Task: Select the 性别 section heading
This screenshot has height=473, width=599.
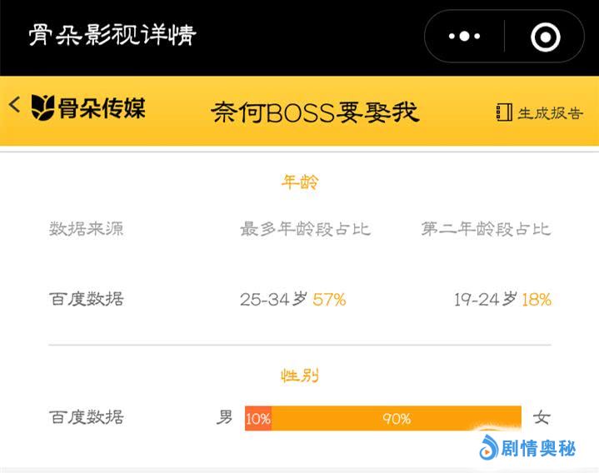Action: [300, 376]
